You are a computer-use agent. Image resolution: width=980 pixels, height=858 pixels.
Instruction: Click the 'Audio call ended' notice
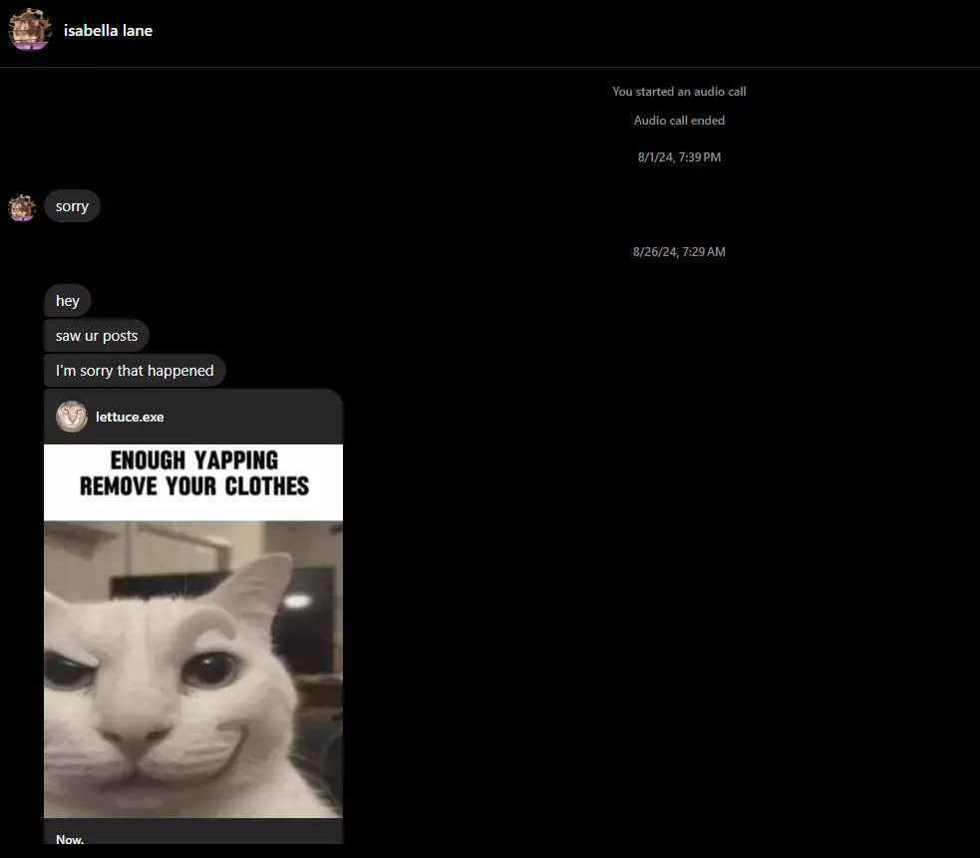point(679,121)
